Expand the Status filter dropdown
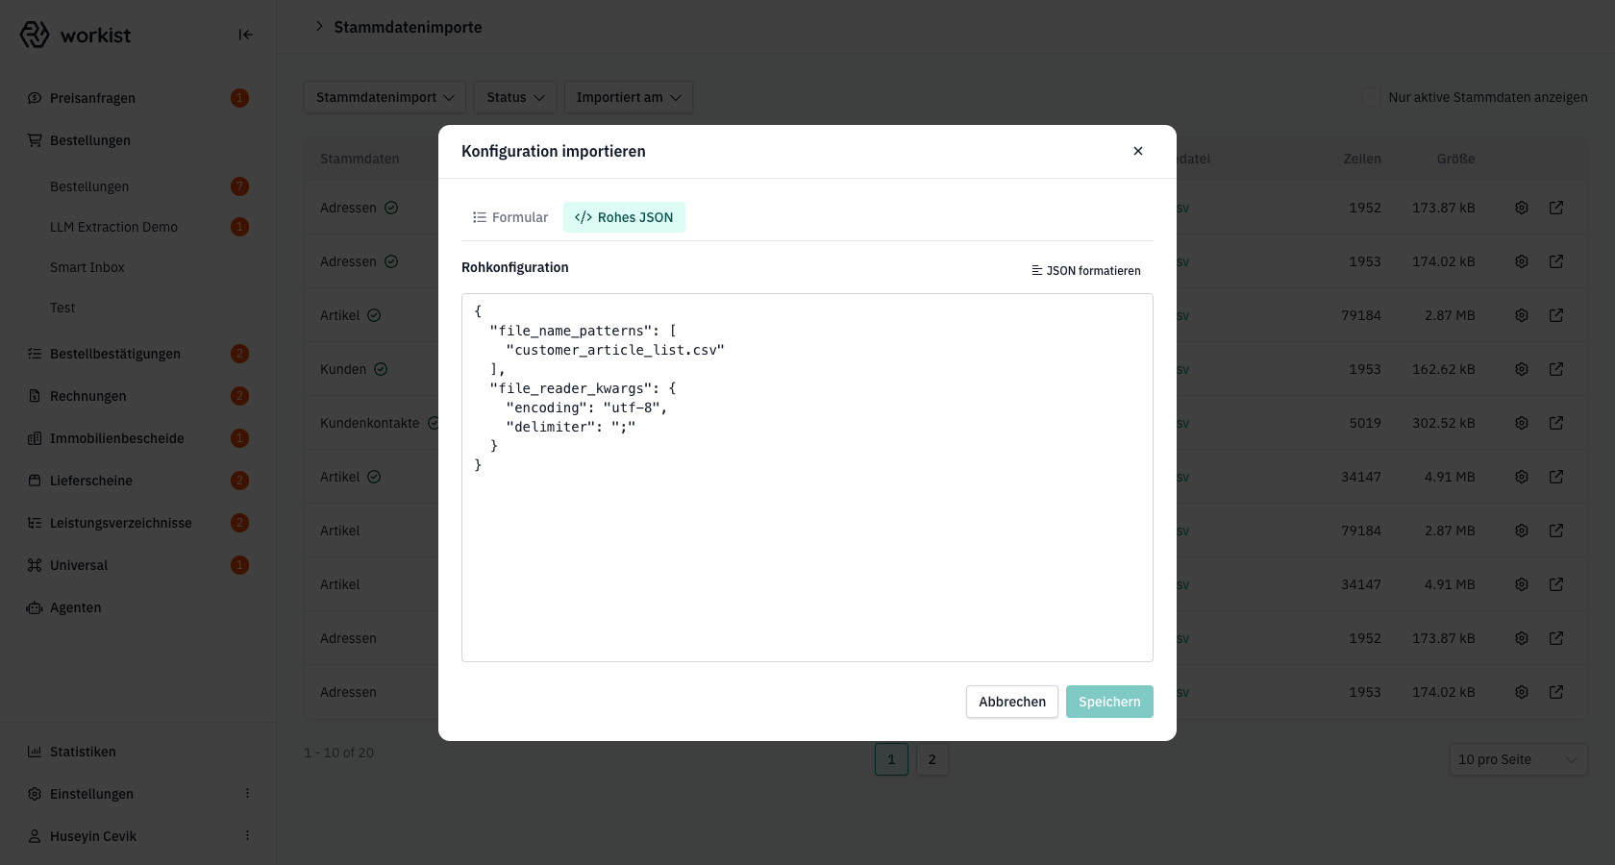Image resolution: width=1615 pixels, height=865 pixels. click(x=515, y=97)
